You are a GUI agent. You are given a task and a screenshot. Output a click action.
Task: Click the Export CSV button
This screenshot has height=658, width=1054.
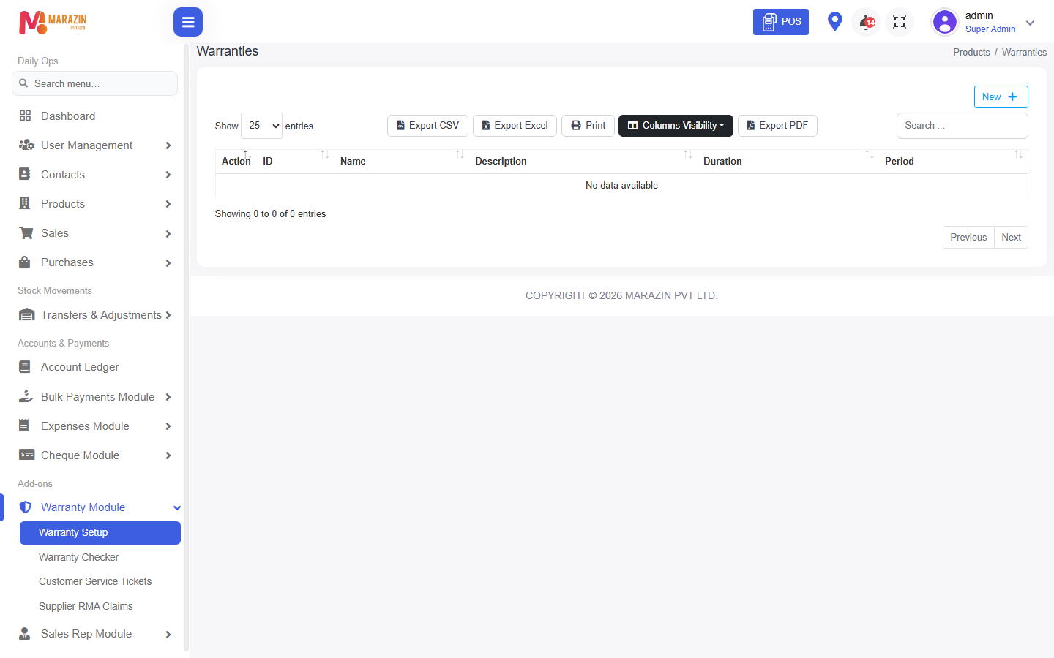(427, 126)
